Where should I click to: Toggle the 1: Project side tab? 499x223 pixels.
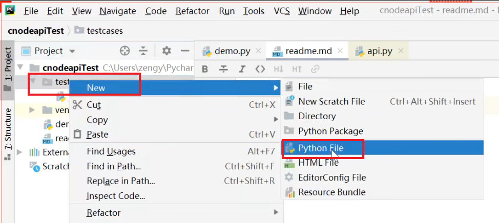click(7, 70)
